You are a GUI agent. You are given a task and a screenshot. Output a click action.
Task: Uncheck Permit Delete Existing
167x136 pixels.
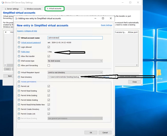point(49,100)
